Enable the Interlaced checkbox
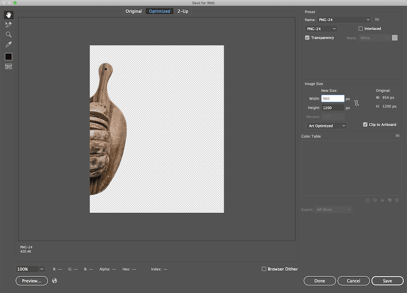 tap(361, 29)
